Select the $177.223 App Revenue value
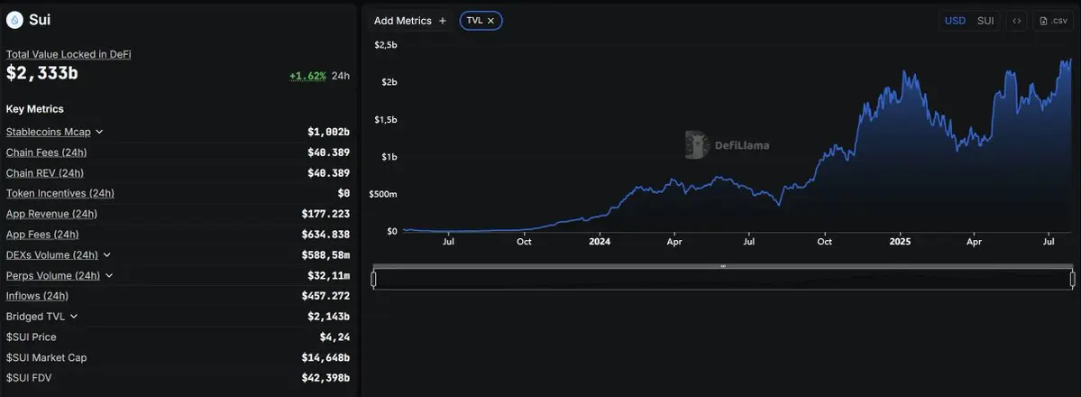This screenshot has width=1081, height=397. coord(326,214)
